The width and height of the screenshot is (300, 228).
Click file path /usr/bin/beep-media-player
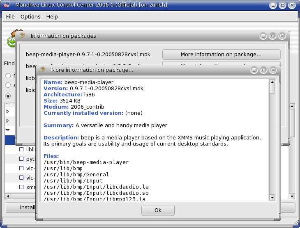tap(86, 162)
